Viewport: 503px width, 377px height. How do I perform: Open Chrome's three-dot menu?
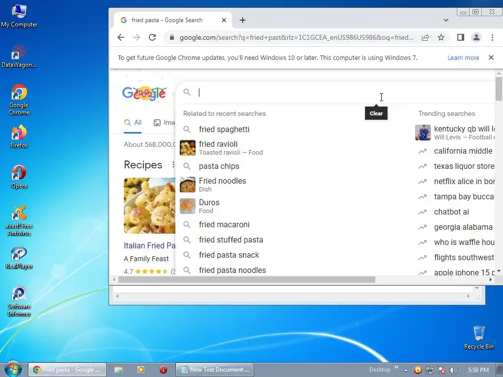click(492, 37)
